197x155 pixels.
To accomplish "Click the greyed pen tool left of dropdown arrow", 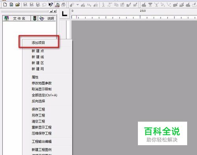I will click(72, 5).
